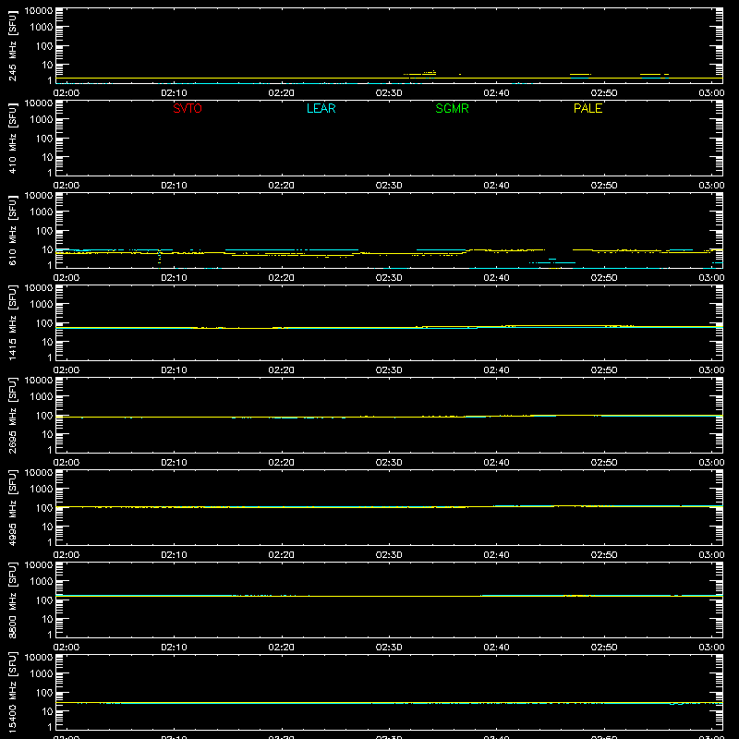Click the 10000 tick label on 245 MHz axis
This screenshot has height=739, width=739.
tap(39, 11)
